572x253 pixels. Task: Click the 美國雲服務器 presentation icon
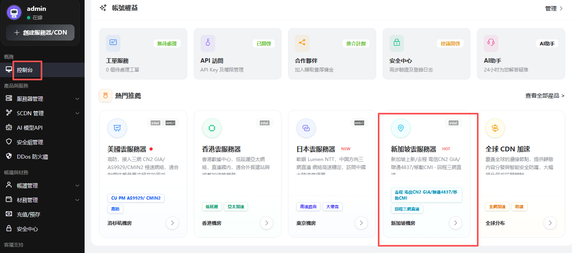117,128
